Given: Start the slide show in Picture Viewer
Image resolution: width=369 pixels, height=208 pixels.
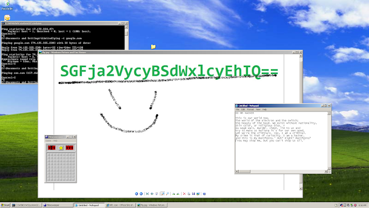Looking at the screenshot, I should (156, 194).
